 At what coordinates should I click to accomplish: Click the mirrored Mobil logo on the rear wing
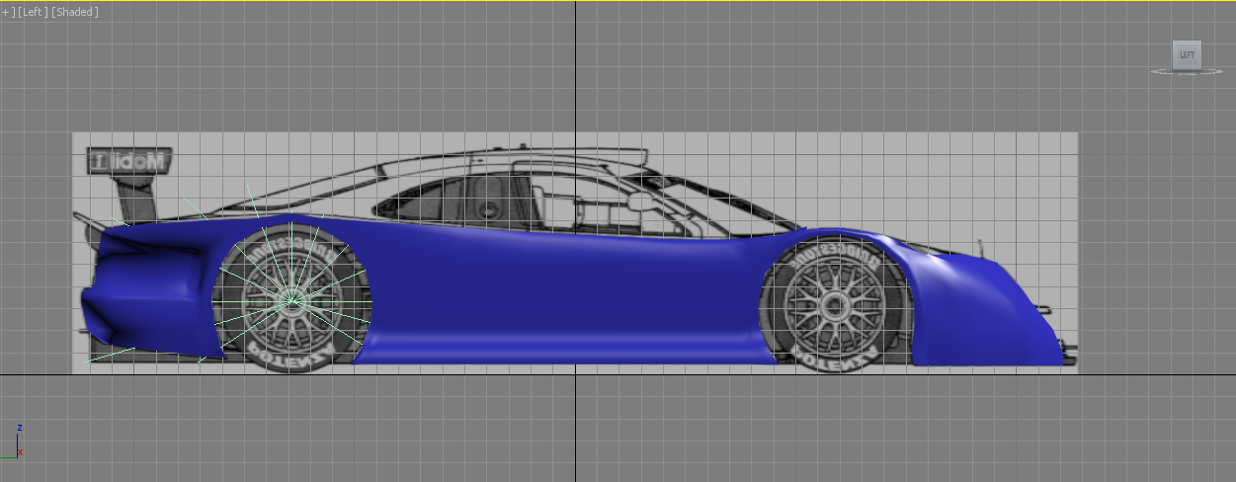(x=129, y=160)
